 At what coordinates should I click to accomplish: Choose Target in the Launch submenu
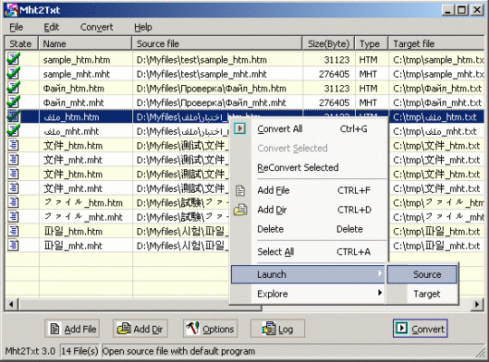[x=422, y=294]
